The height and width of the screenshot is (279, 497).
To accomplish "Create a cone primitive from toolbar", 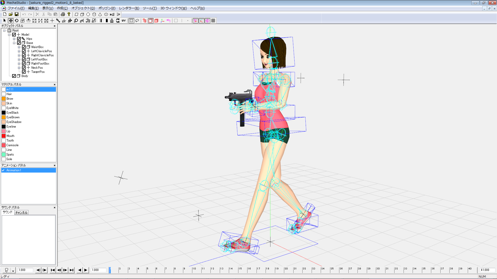I will coord(100,14).
